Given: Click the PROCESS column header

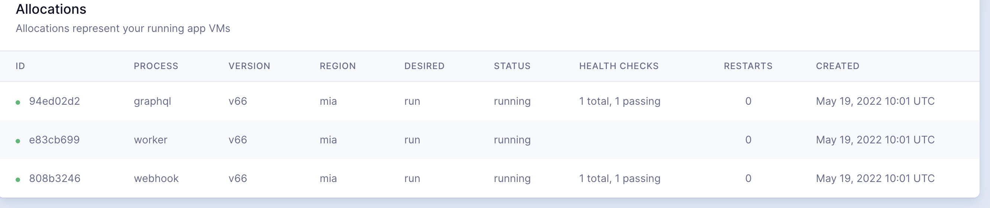Looking at the screenshot, I should [156, 66].
